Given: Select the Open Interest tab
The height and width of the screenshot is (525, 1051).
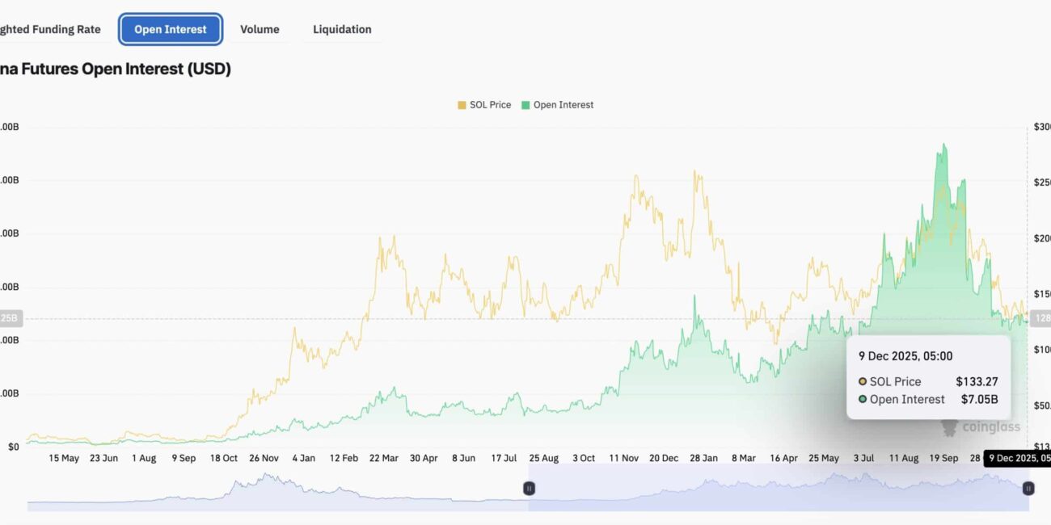Looking at the screenshot, I should (x=171, y=29).
